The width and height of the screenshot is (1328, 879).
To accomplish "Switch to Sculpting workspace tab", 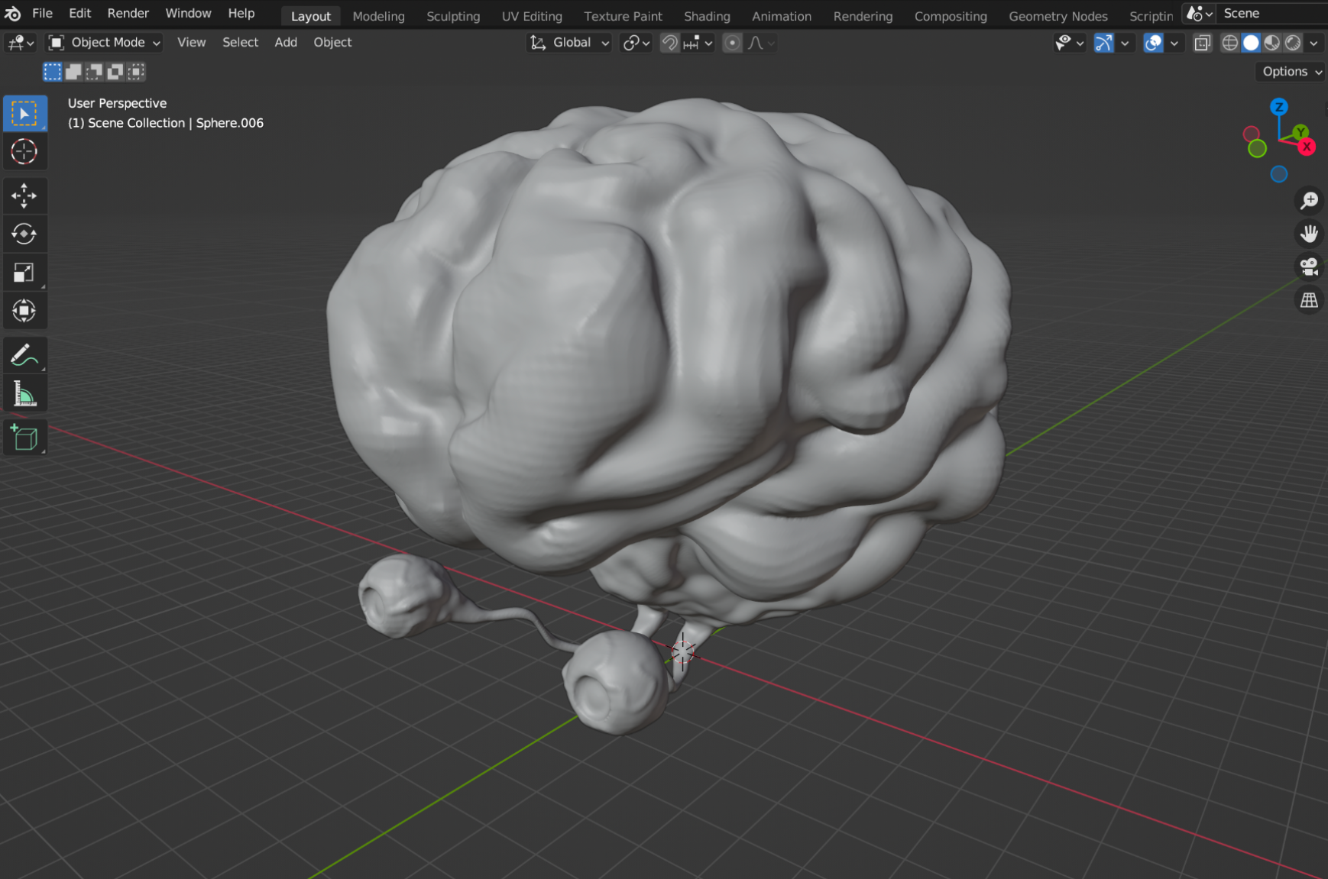I will coord(453,16).
